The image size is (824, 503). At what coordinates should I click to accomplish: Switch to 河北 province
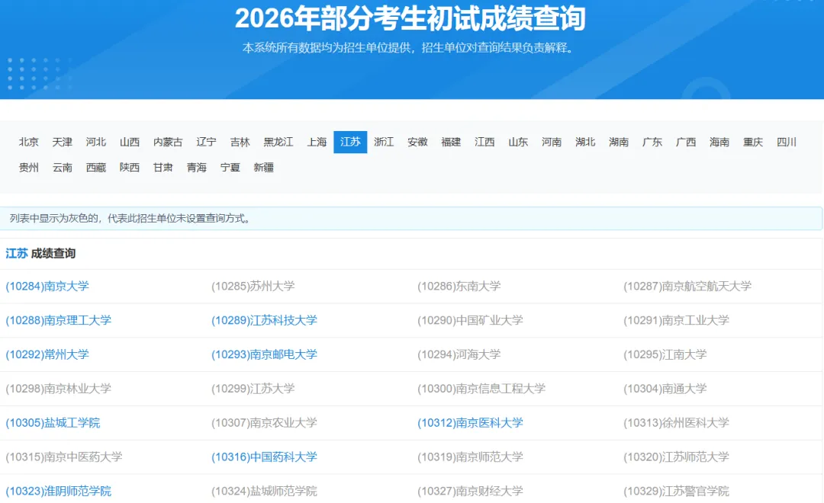click(96, 143)
